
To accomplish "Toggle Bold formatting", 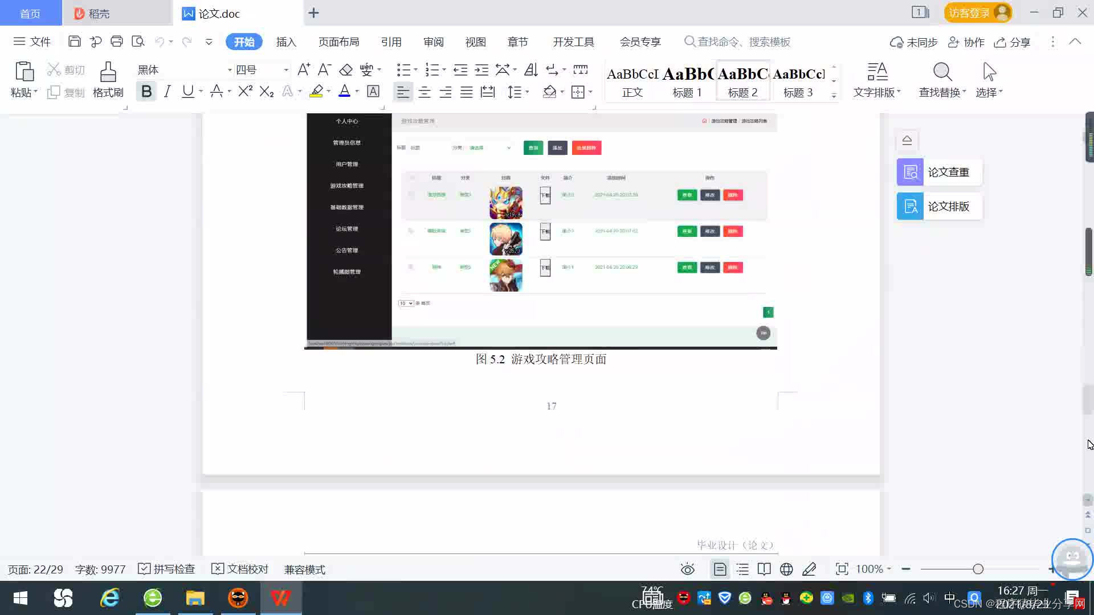I will tap(146, 91).
